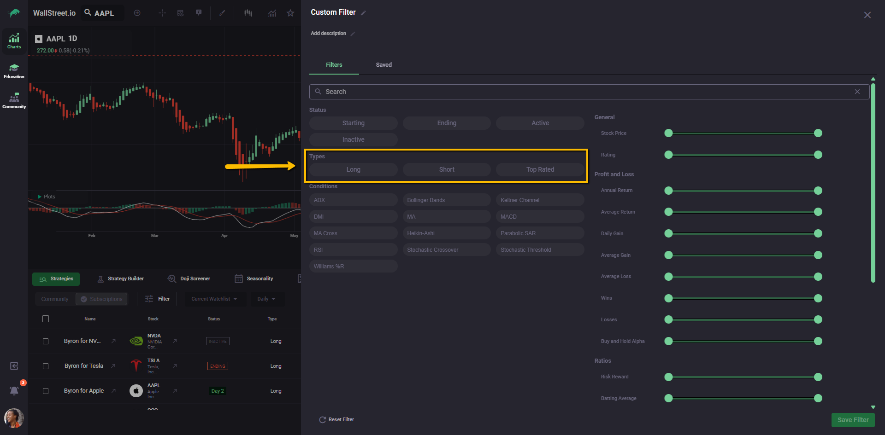
Task: Check the box for Byron for Tesla
Action: (46, 366)
